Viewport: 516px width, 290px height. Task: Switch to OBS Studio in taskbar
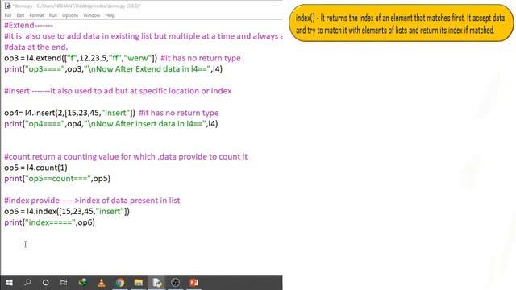coord(176,283)
